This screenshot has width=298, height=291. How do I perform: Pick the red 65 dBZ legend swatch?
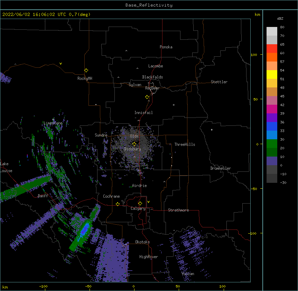(272, 49)
